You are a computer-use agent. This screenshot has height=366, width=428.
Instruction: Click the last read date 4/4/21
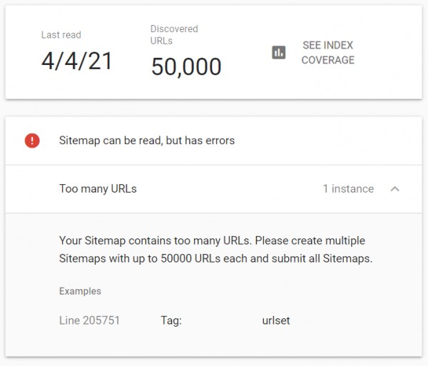click(77, 61)
